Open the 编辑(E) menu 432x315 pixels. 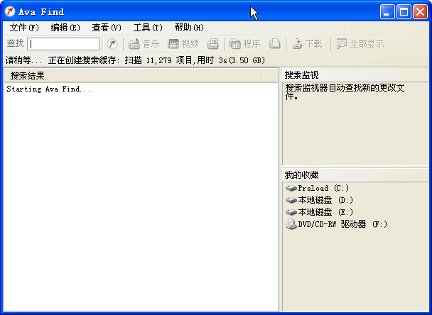point(65,28)
